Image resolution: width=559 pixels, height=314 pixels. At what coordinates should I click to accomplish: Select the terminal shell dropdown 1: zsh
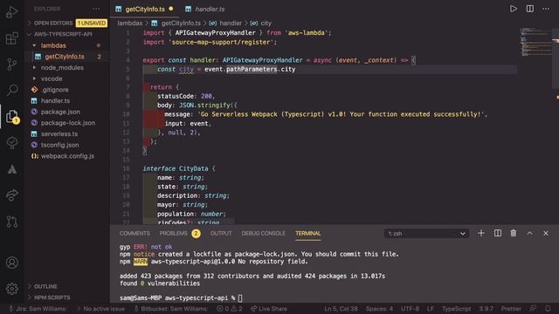coord(426,234)
